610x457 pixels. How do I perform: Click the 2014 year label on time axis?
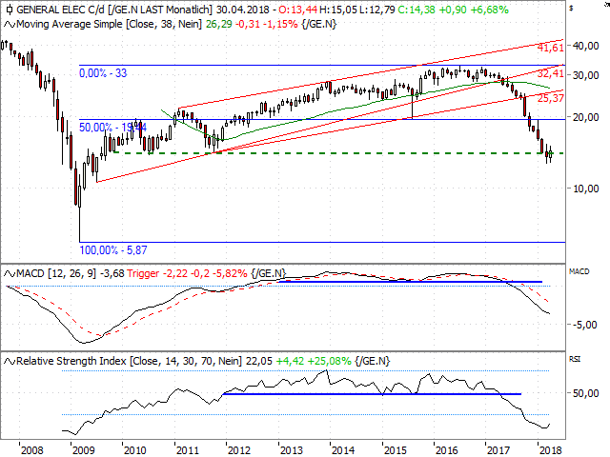click(343, 450)
